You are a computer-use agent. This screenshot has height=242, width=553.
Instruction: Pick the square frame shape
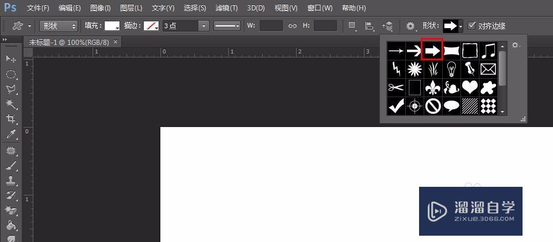[x=470, y=51]
